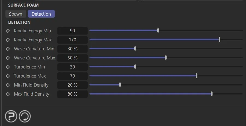Image resolution: width=246 pixels, height=126 pixels.
Task: Click the Turbulence Max slider handle
Action: point(197,76)
